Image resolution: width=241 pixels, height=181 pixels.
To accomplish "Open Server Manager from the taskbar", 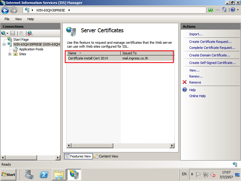I will [29, 174].
